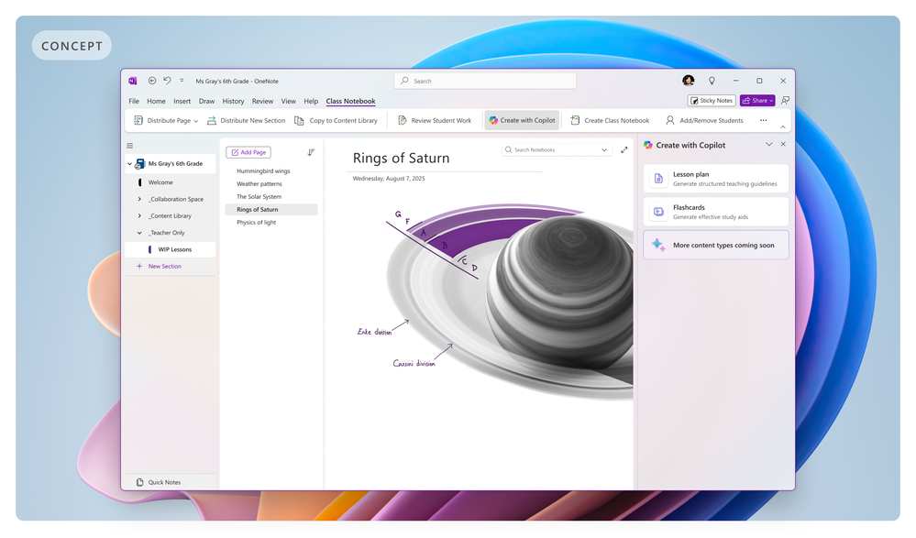
Task: Click Add/Remove Students
Action: (704, 120)
